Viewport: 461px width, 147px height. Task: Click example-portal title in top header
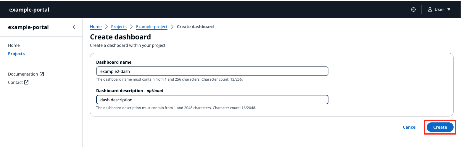pyautogui.click(x=29, y=9)
